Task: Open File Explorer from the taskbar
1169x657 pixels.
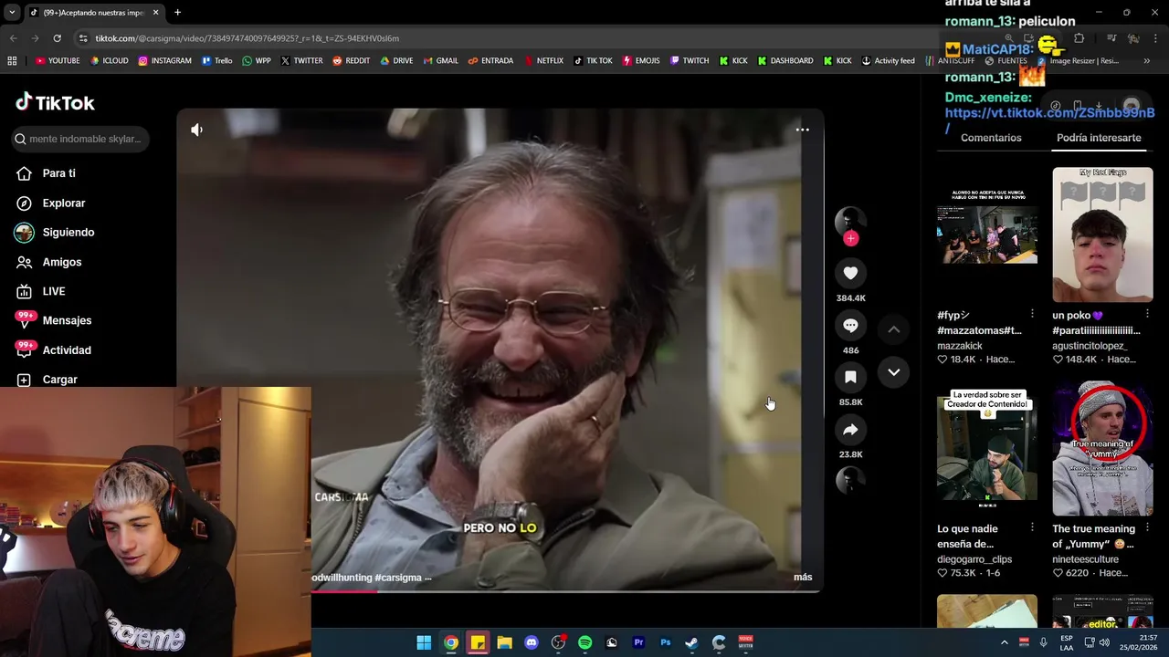Action: pyautogui.click(x=504, y=642)
